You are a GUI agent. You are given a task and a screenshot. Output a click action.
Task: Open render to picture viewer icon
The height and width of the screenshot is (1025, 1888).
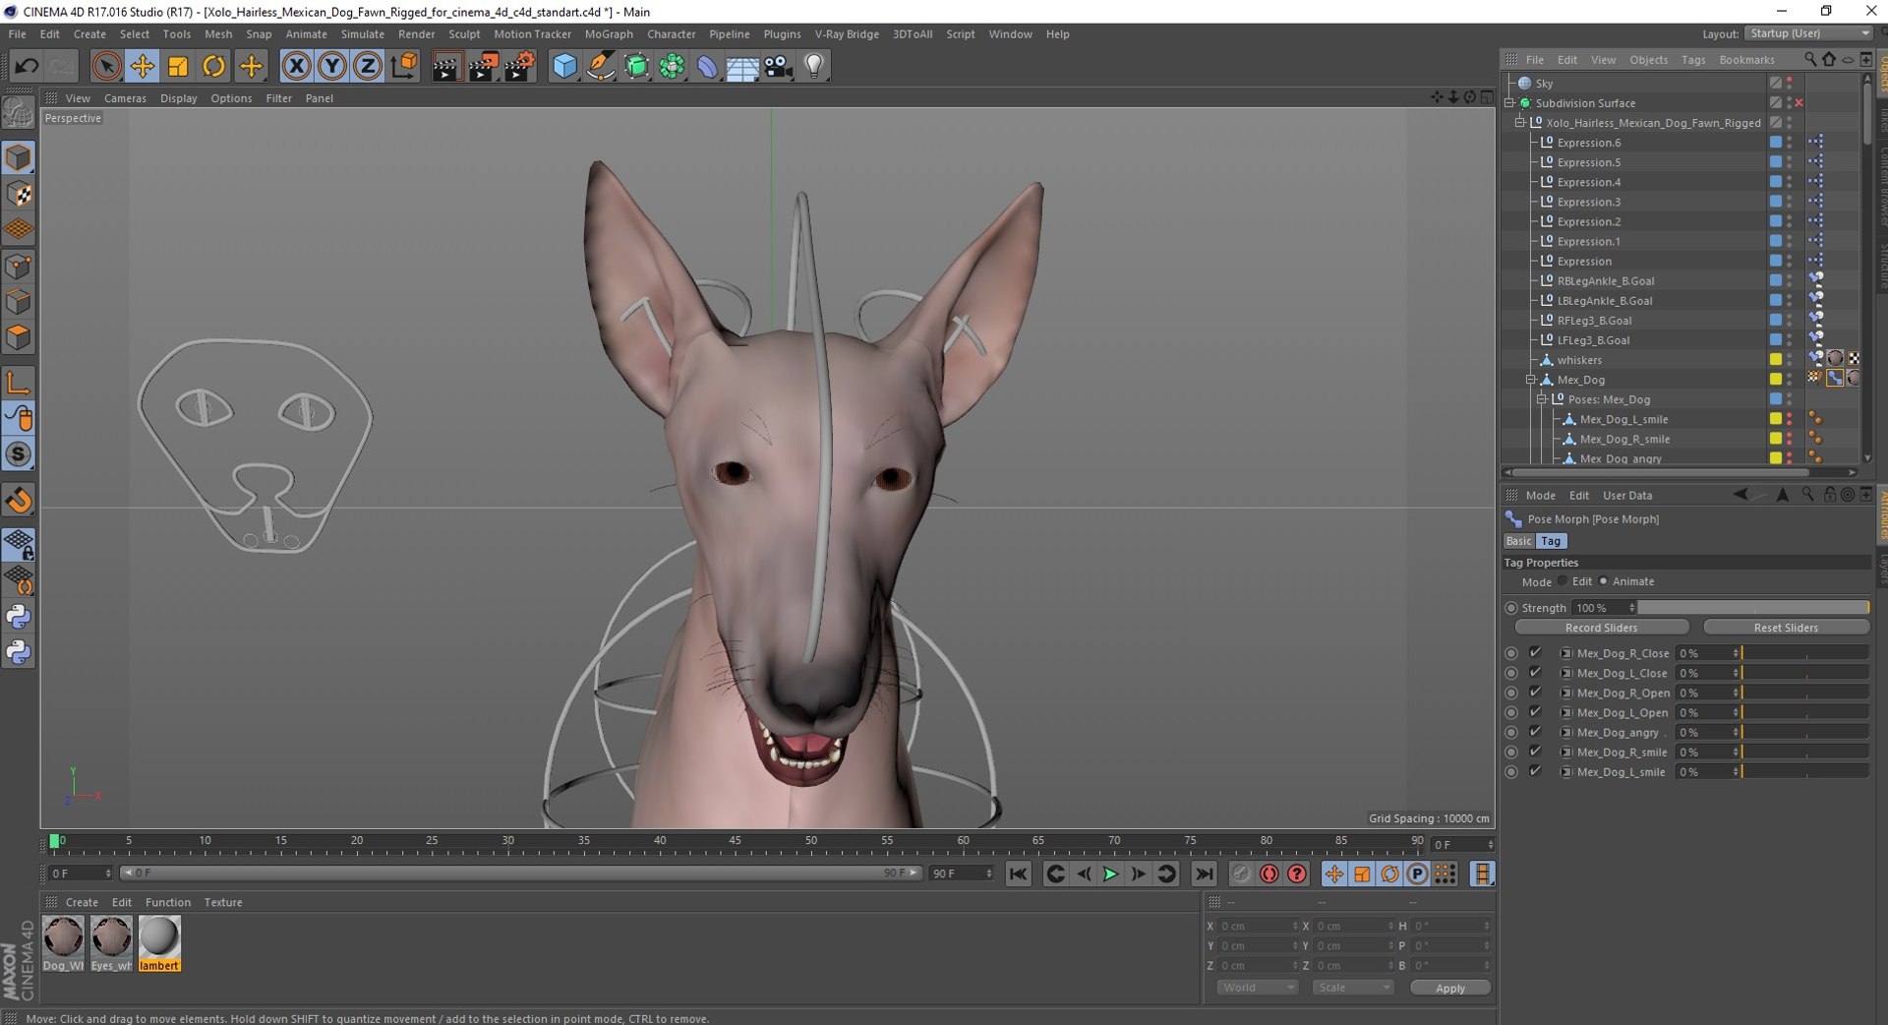483,66
